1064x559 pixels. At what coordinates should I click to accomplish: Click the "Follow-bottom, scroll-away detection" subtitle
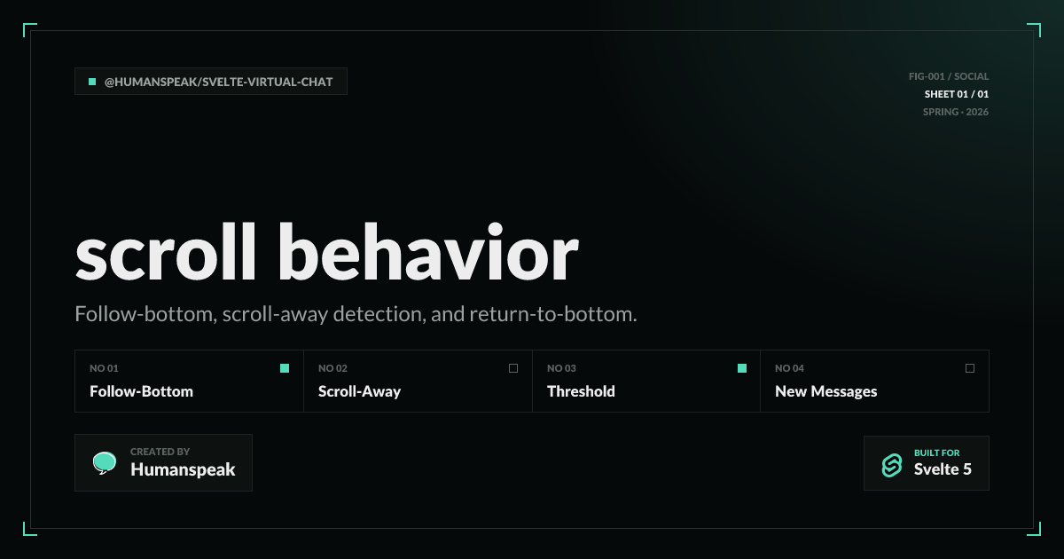[356, 314]
